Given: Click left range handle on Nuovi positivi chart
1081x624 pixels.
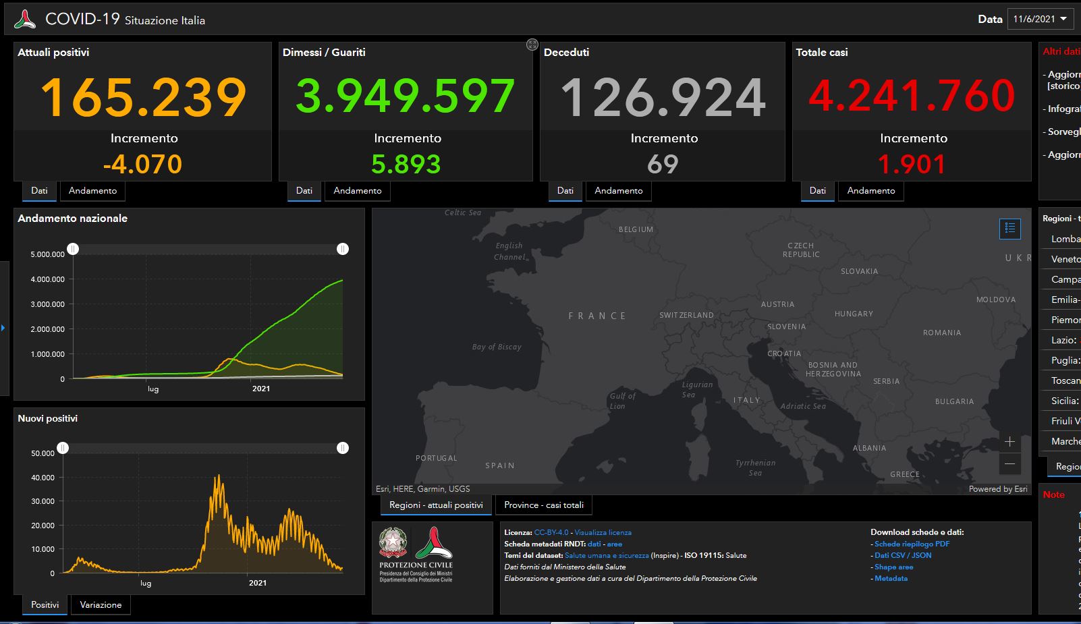Looking at the screenshot, I should (x=63, y=448).
